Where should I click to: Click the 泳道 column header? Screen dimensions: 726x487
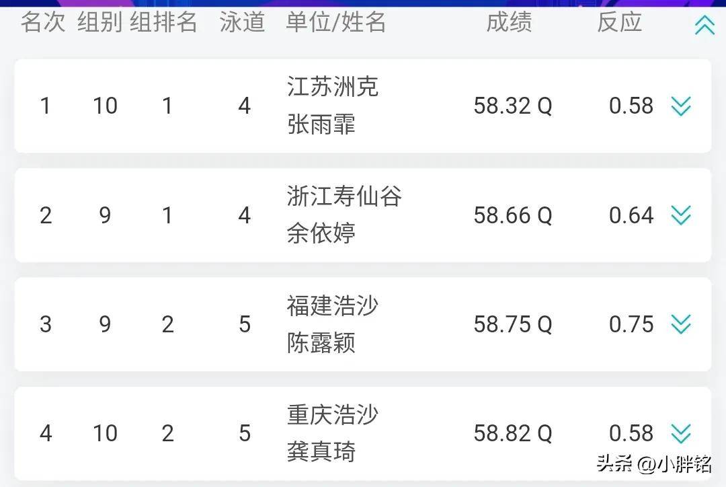click(242, 22)
